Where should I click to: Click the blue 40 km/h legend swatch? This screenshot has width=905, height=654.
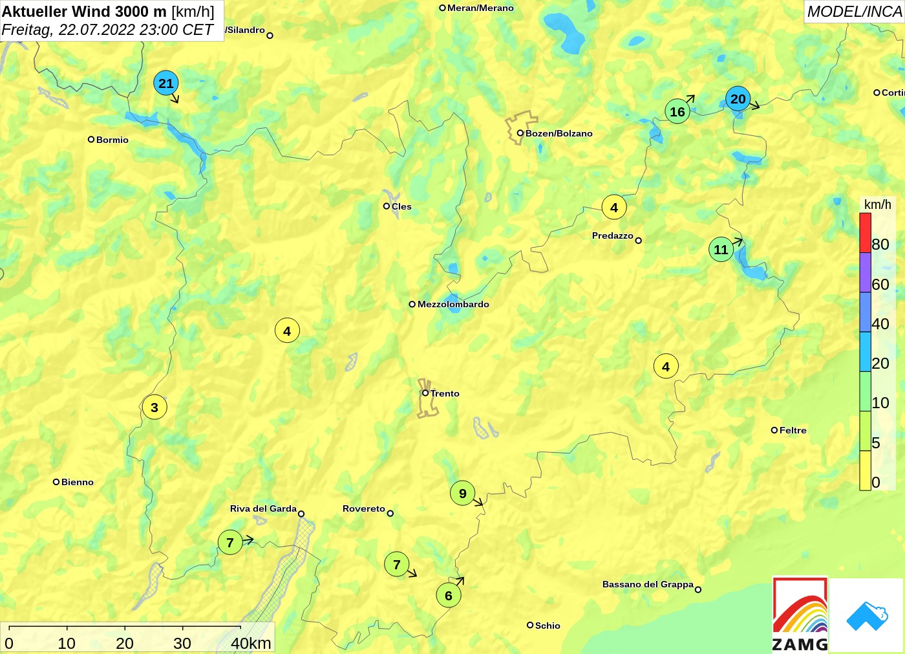click(x=865, y=312)
